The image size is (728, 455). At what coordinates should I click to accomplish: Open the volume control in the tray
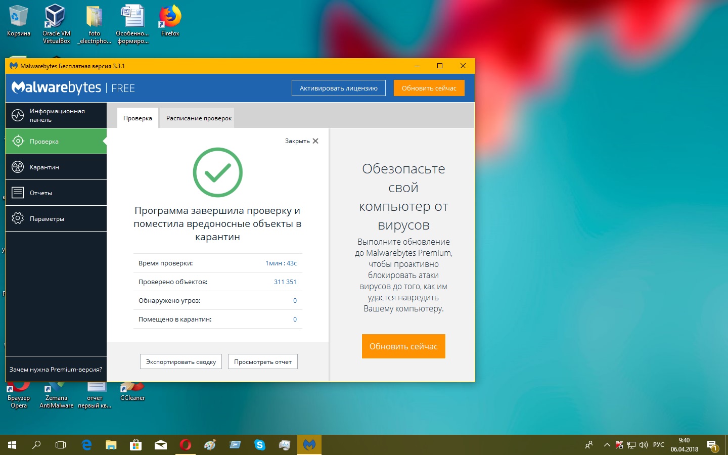click(x=644, y=445)
